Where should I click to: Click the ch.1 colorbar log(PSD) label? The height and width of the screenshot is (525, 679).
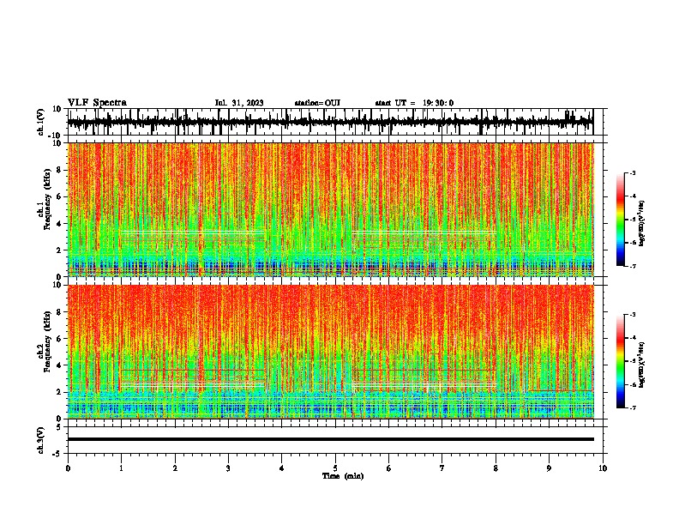[x=641, y=223]
